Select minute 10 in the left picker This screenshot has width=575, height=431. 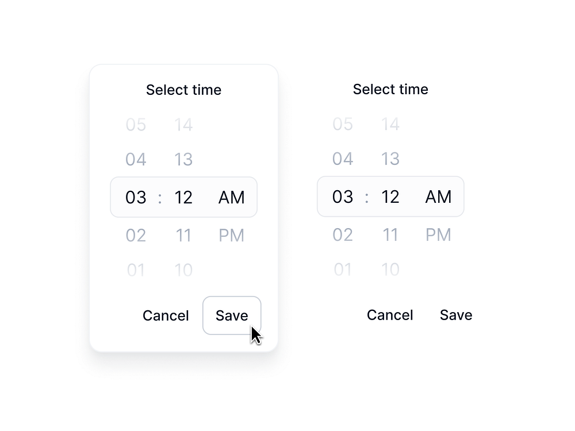tap(183, 270)
